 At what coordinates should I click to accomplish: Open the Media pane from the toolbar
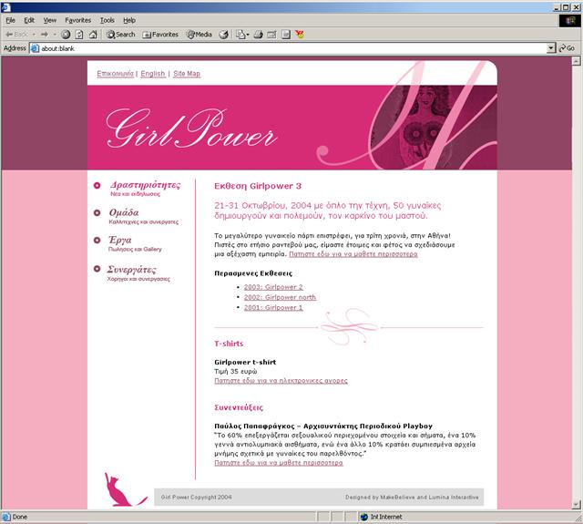coord(199,35)
